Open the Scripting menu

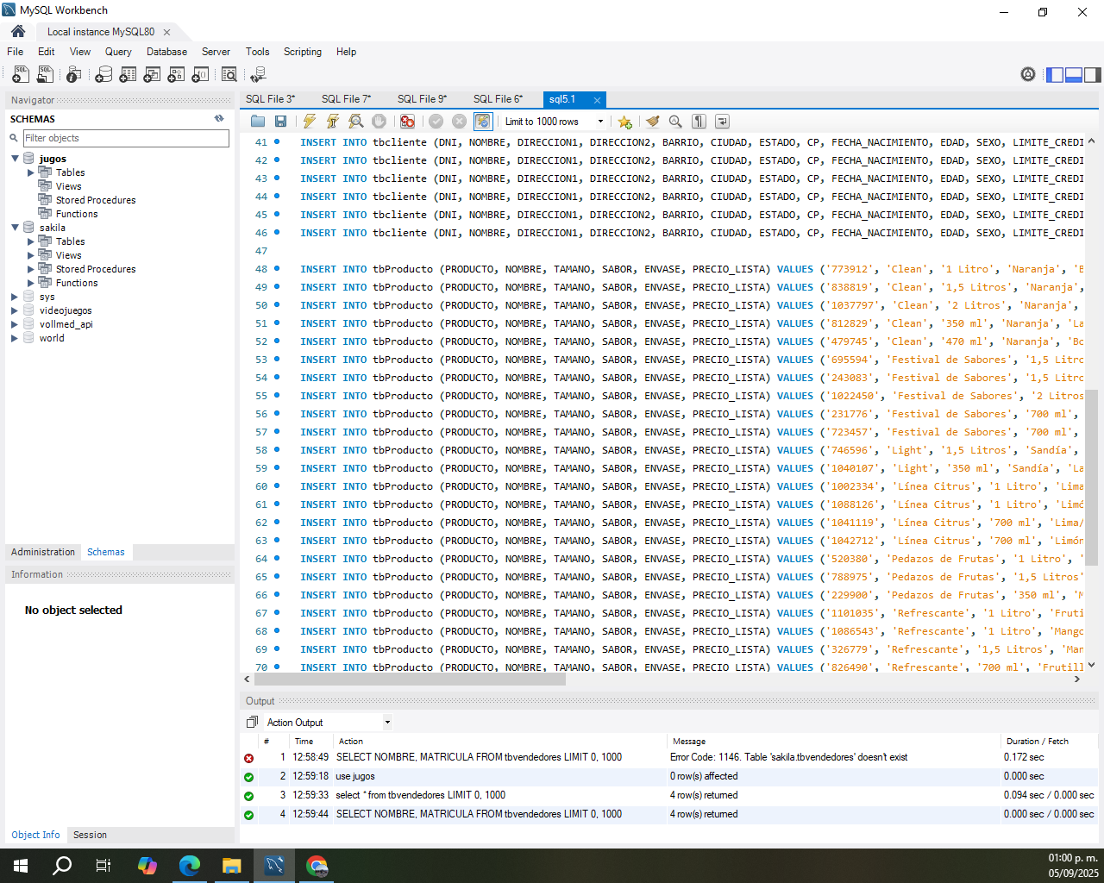[x=303, y=52]
